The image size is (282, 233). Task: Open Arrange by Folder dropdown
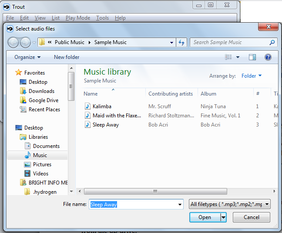[252, 76]
